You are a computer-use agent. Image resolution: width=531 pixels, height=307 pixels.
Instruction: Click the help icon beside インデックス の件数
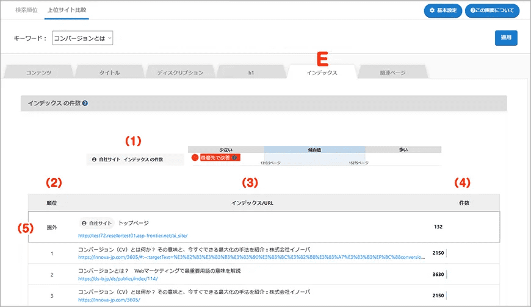tap(85, 104)
